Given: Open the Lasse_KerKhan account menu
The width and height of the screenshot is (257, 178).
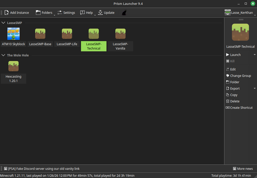Looking at the screenshot, I should (240, 13).
